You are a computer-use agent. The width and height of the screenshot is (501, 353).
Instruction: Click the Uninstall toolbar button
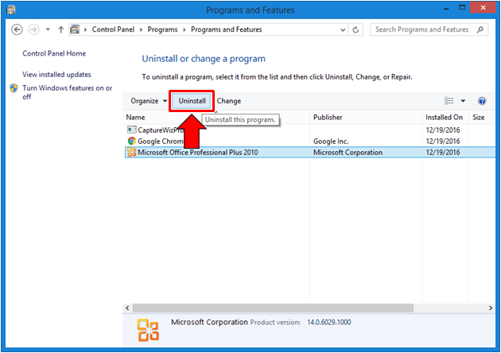192,101
